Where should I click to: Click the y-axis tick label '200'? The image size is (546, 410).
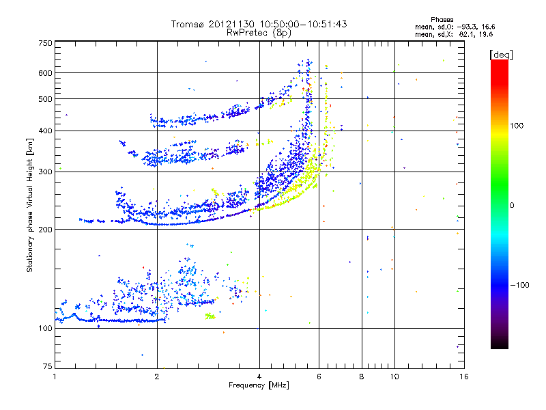click(45, 230)
